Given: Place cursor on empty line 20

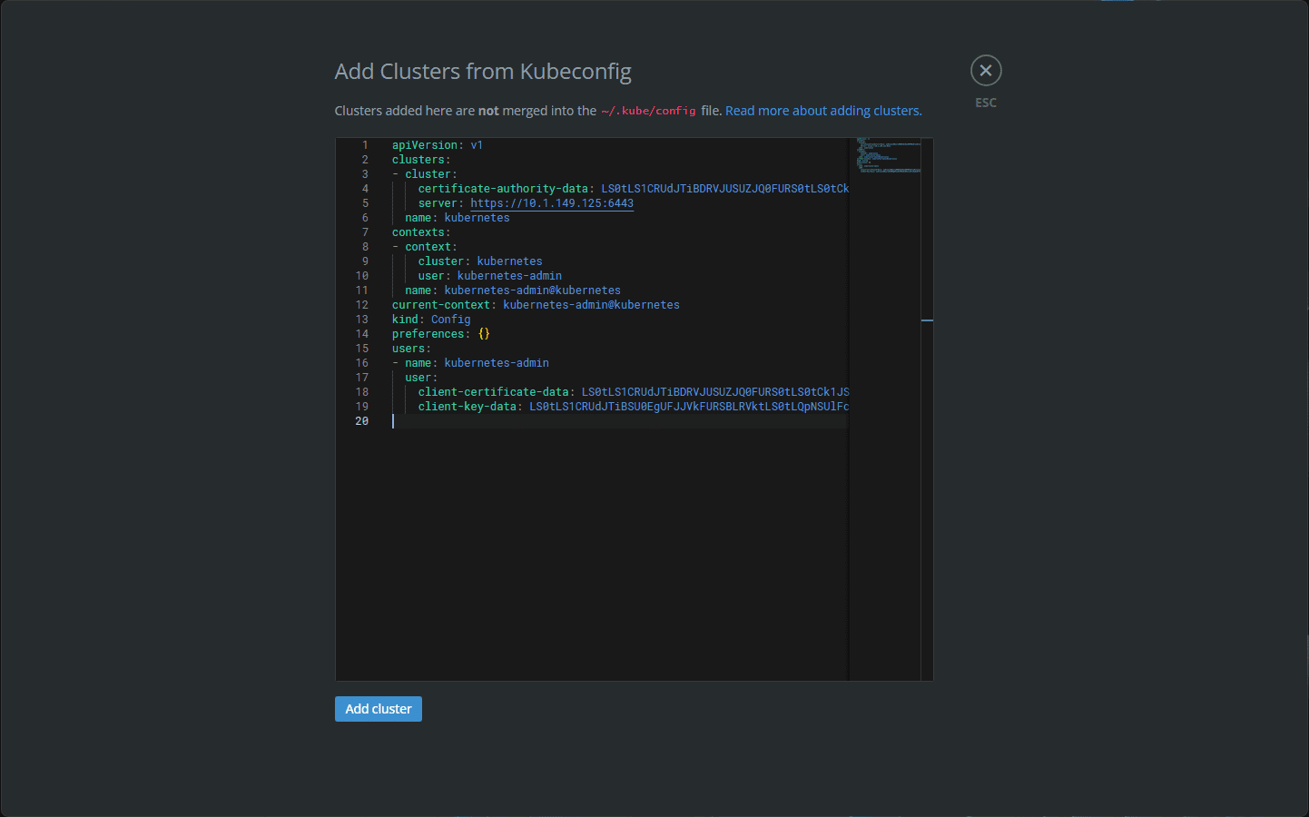Looking at the screenshot, I should (x=545, y=421).
